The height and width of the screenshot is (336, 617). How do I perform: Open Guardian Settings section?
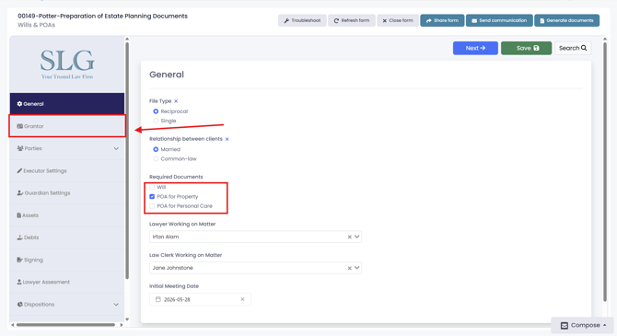point(67,192)
